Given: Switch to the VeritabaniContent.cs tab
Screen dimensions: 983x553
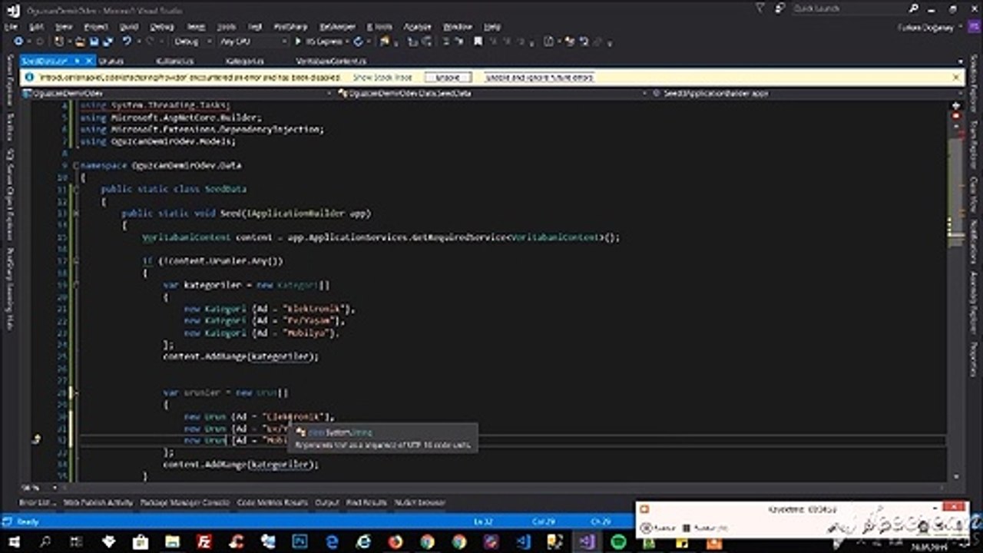Looking at the screenshot, I should point(331,61).
